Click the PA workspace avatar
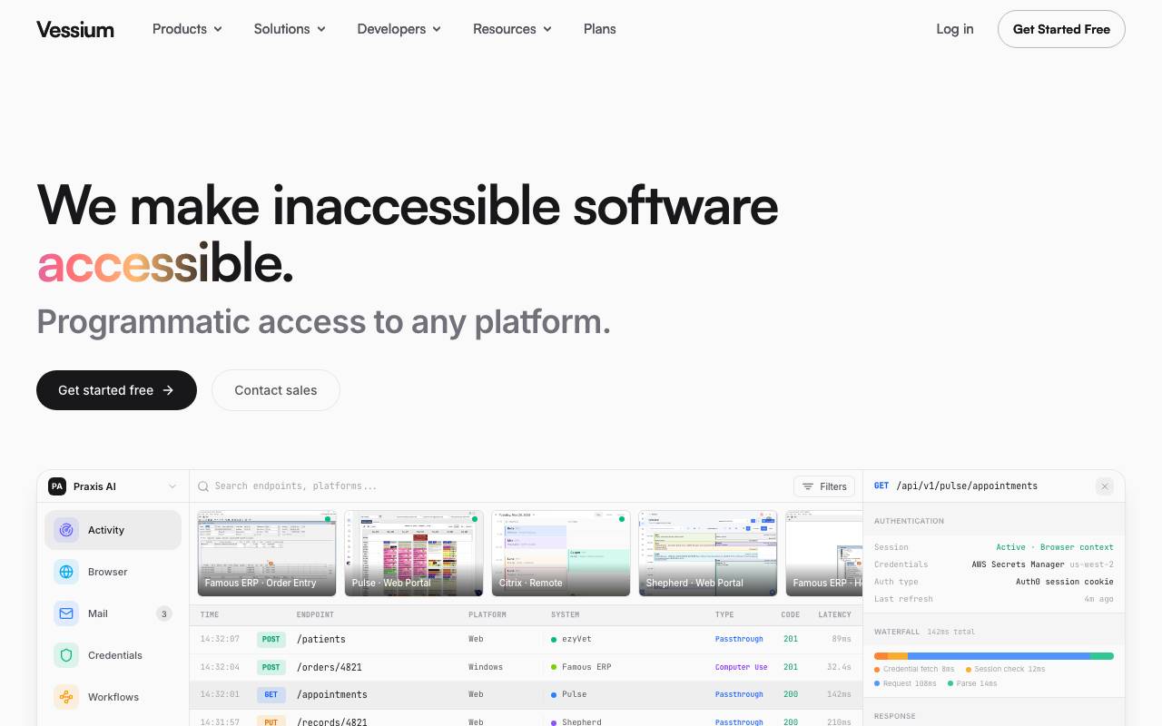 click(57, 486)
